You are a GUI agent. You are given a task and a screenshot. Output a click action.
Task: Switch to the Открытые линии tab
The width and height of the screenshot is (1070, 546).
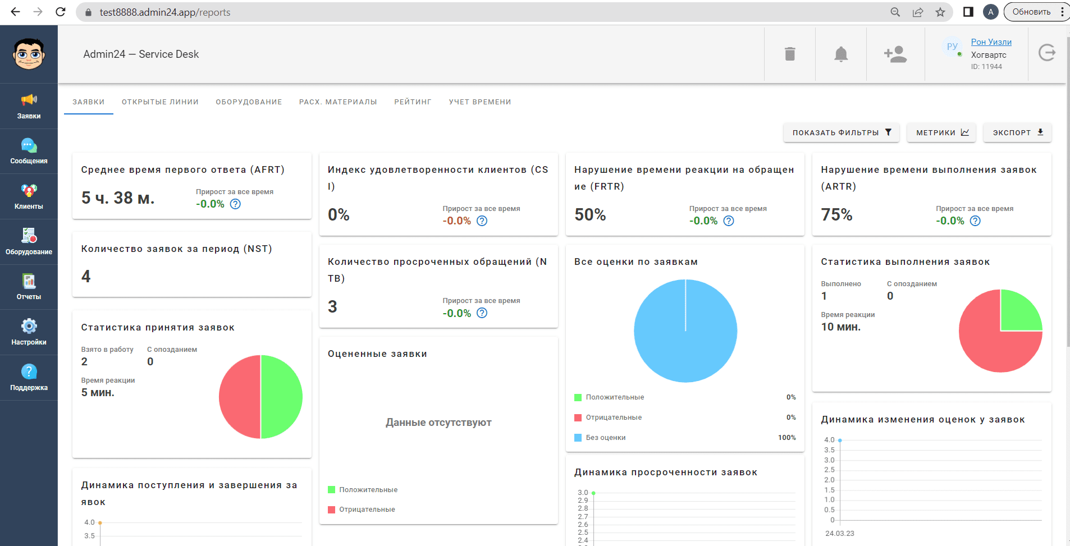pos(160,102)
